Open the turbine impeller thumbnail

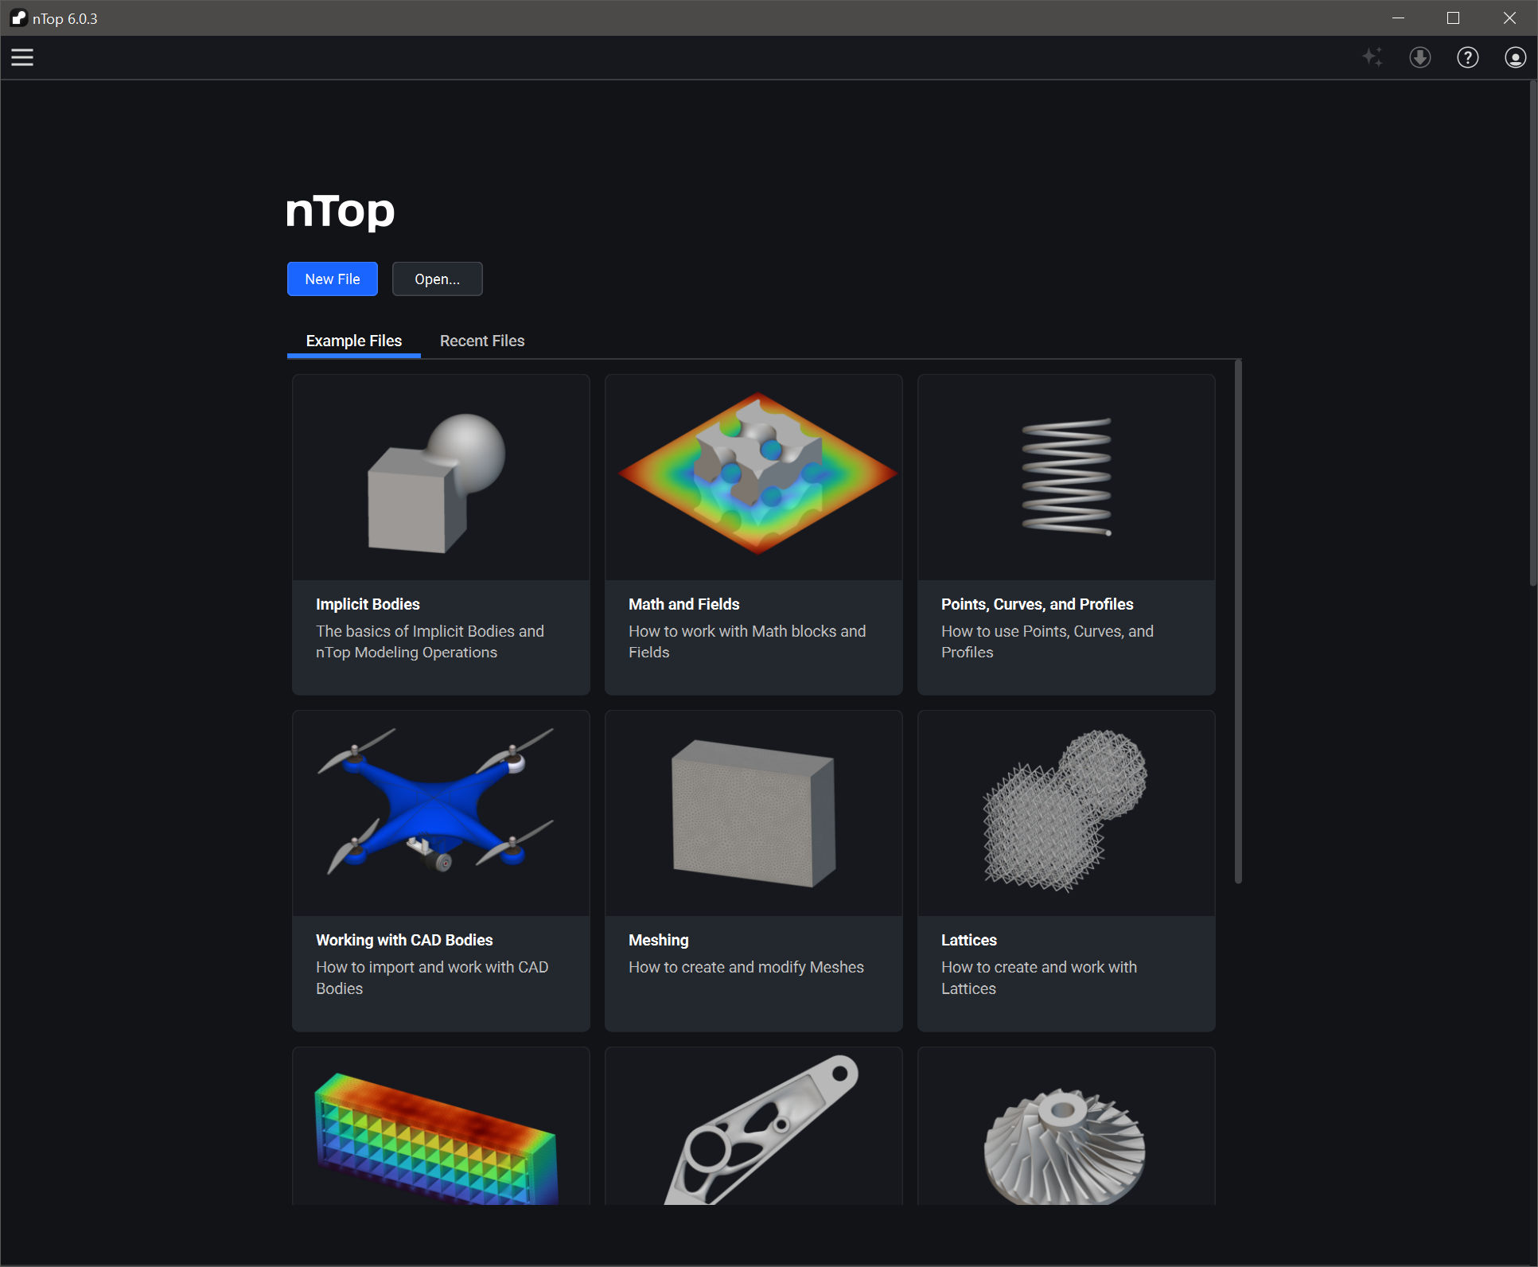1067,1126
